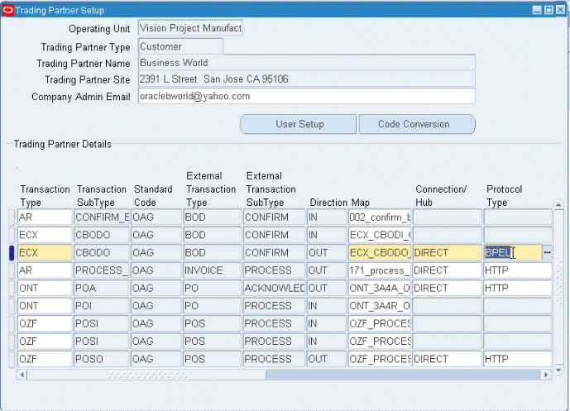Select the record indicator of the OZF POSO row
The width and height of the screenshot is (570, 411).
click(12, 359)
